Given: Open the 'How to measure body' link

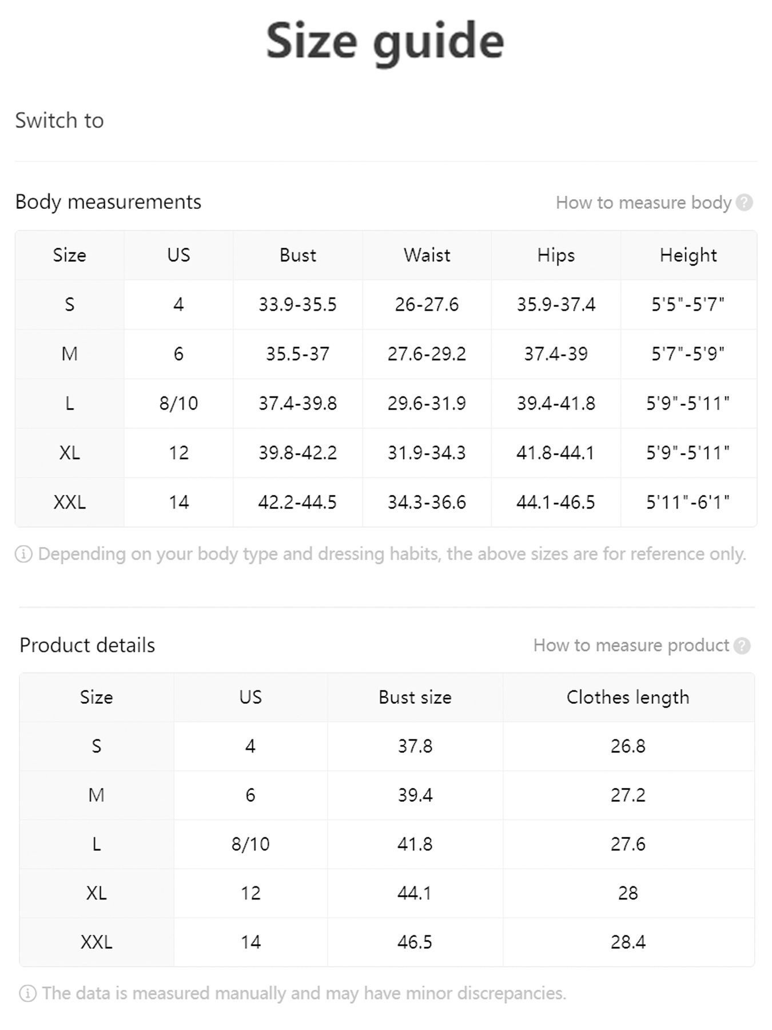Looking at the screenshot, I should (x=643, y=203).
